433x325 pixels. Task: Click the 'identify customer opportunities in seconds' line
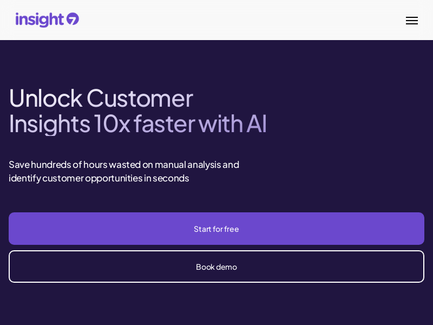(99, 178)
